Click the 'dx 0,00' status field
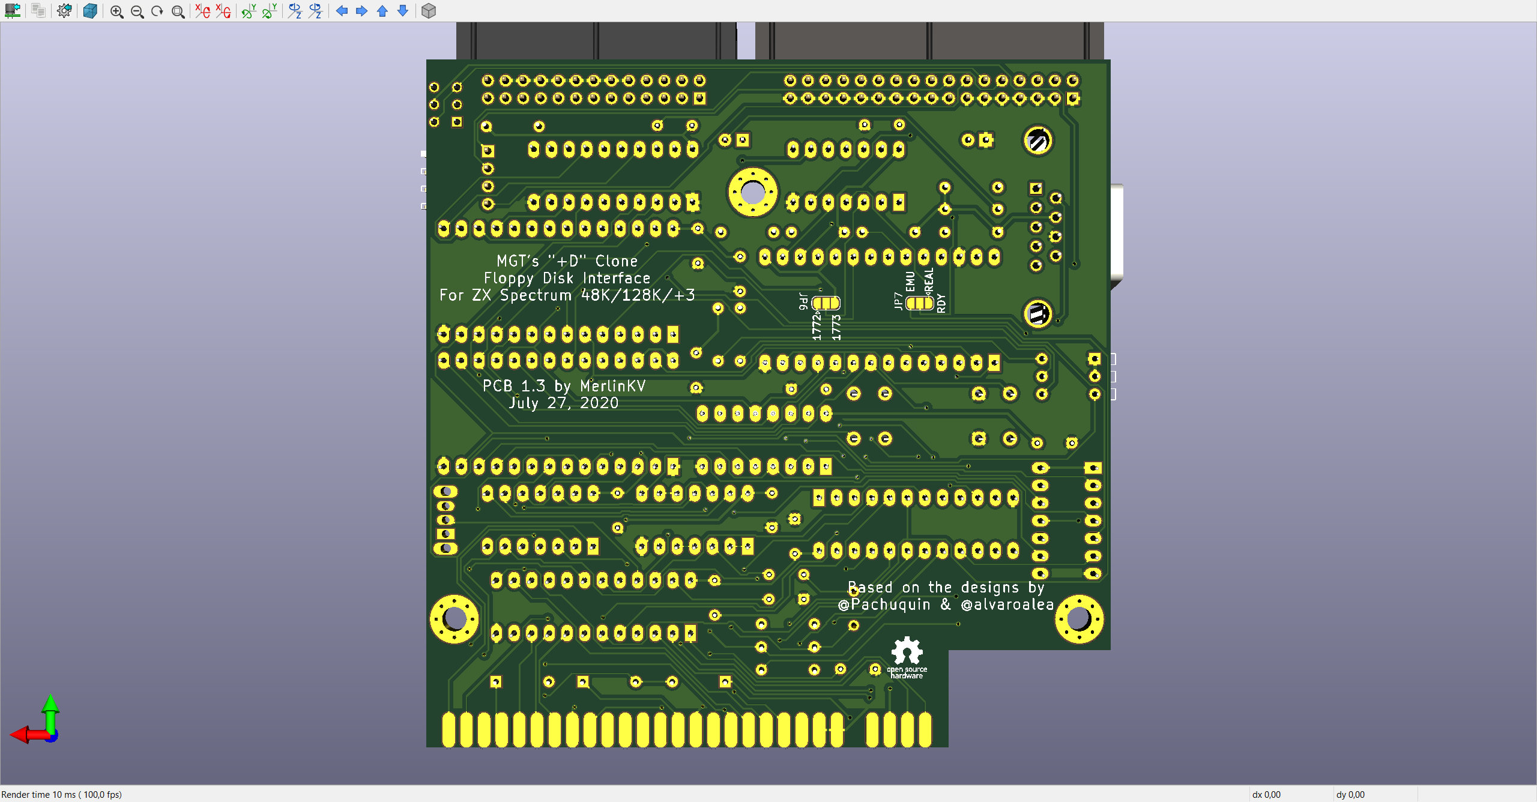 coord(1266,794)
